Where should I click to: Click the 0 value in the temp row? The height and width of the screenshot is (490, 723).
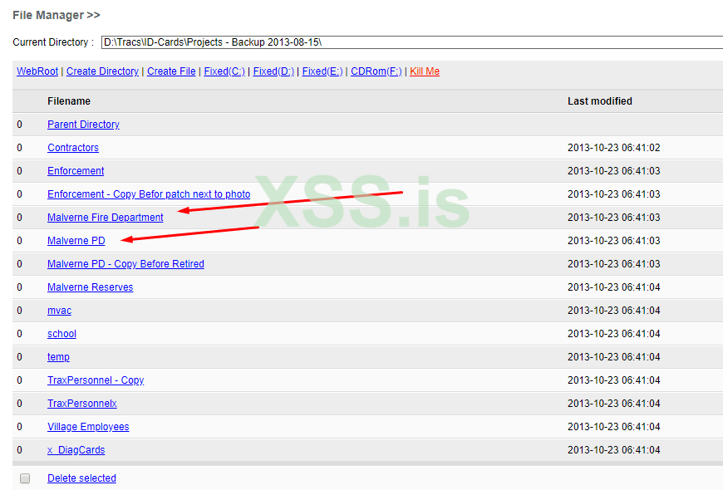[19, 357]
